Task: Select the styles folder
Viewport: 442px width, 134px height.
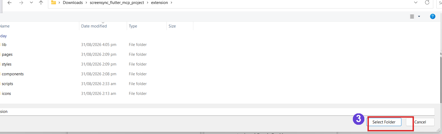Action: click(7, 64)
